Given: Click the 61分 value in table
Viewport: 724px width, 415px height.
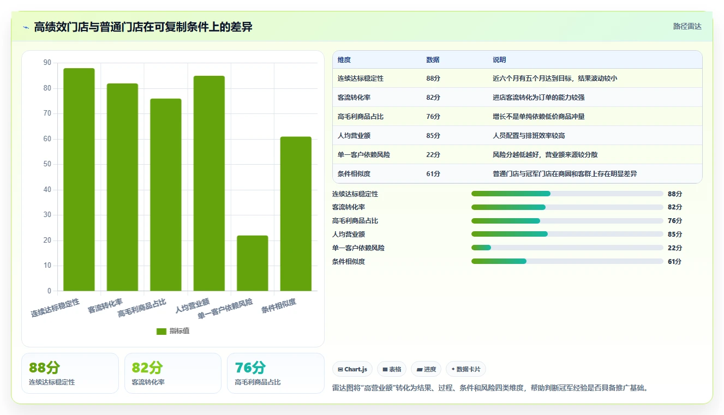Looking at the screenshot, I should click(x=433, y=174).
